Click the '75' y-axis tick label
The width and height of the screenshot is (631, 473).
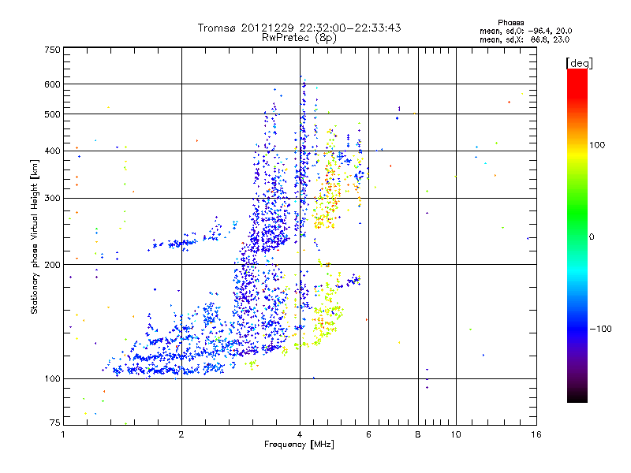(55, 423)
